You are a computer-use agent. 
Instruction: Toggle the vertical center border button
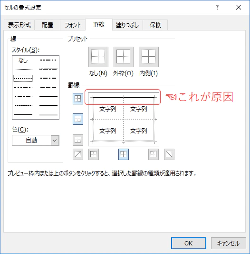click(x=124, y=154)
